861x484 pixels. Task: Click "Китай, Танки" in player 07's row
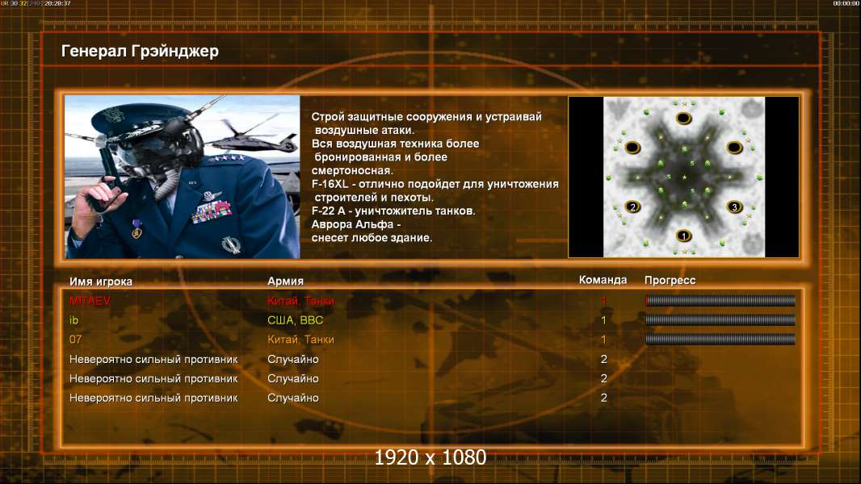301,340
